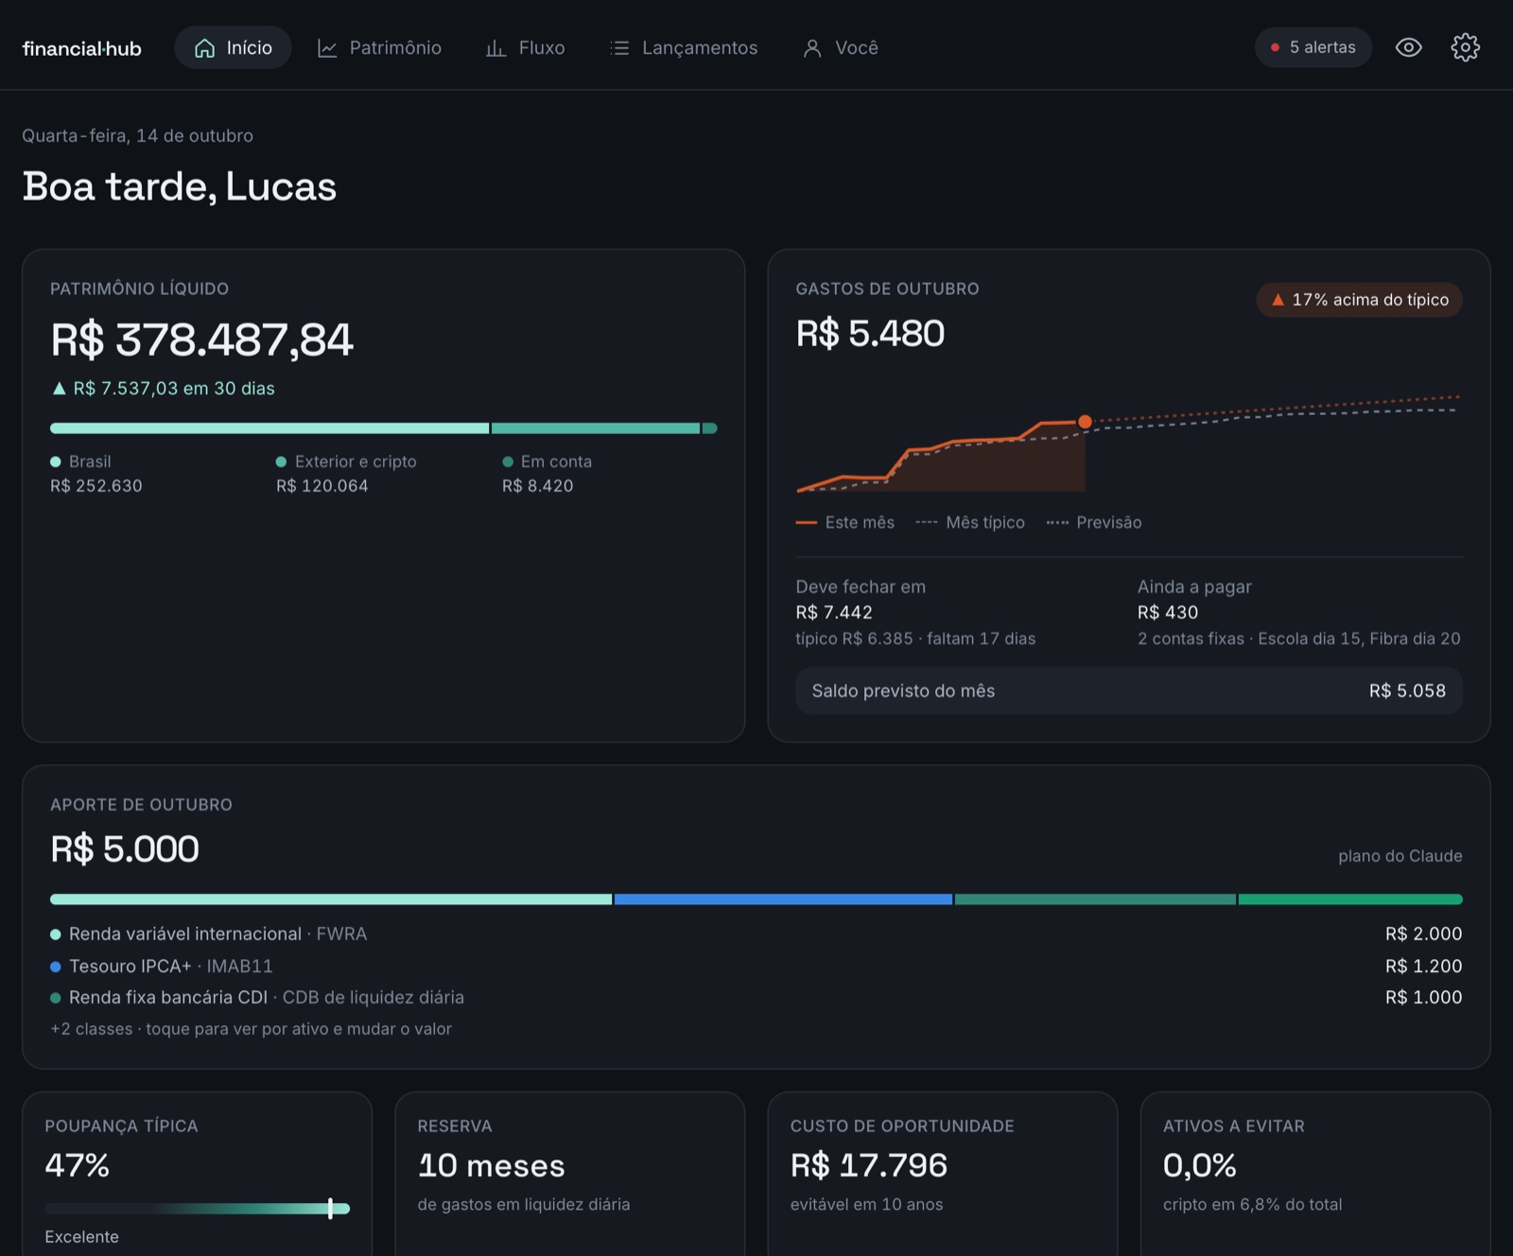Image resolution: width=1513 pixels, height=1256 pixels.
Task: Click the warning triangle in the 17% badge
Action: click(1278, 300)
